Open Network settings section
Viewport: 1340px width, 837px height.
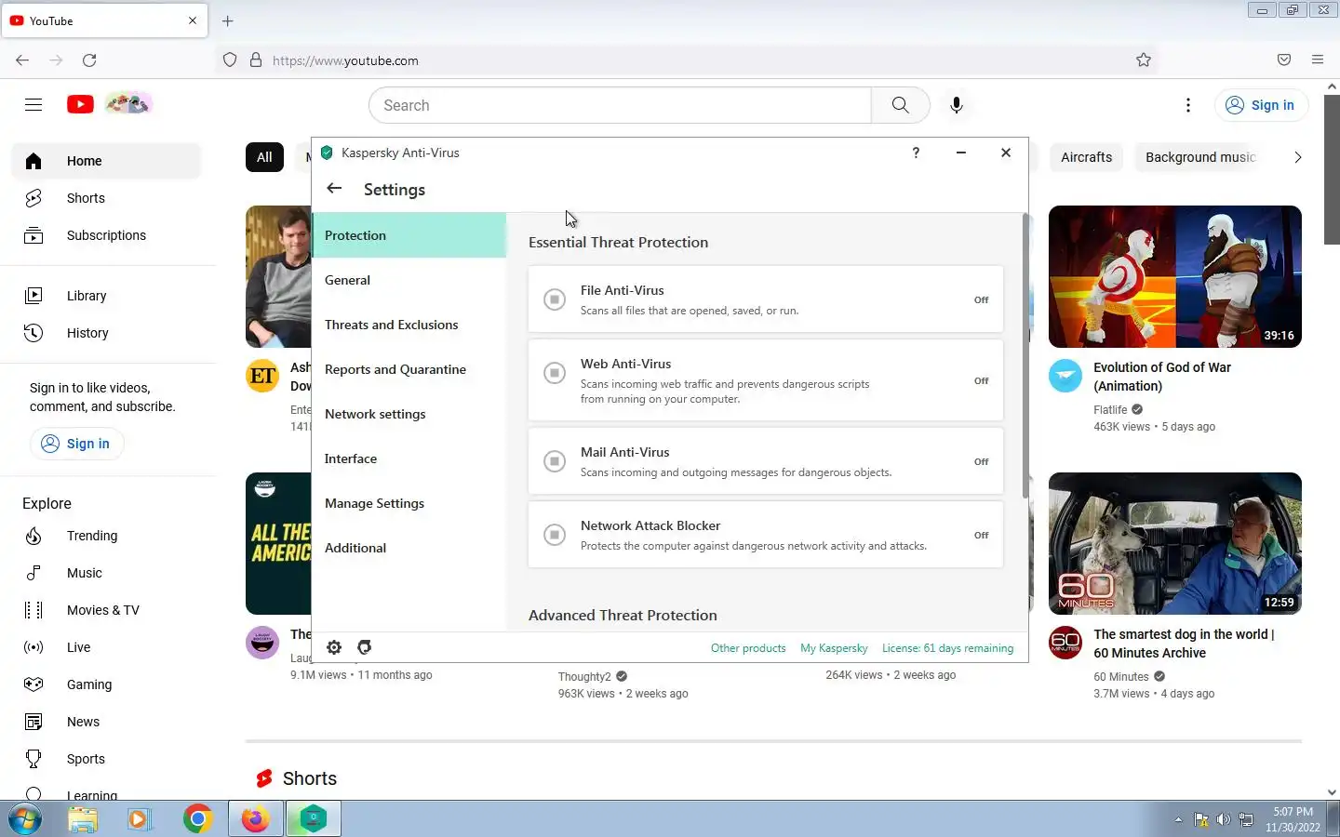(x=409, y=414)
